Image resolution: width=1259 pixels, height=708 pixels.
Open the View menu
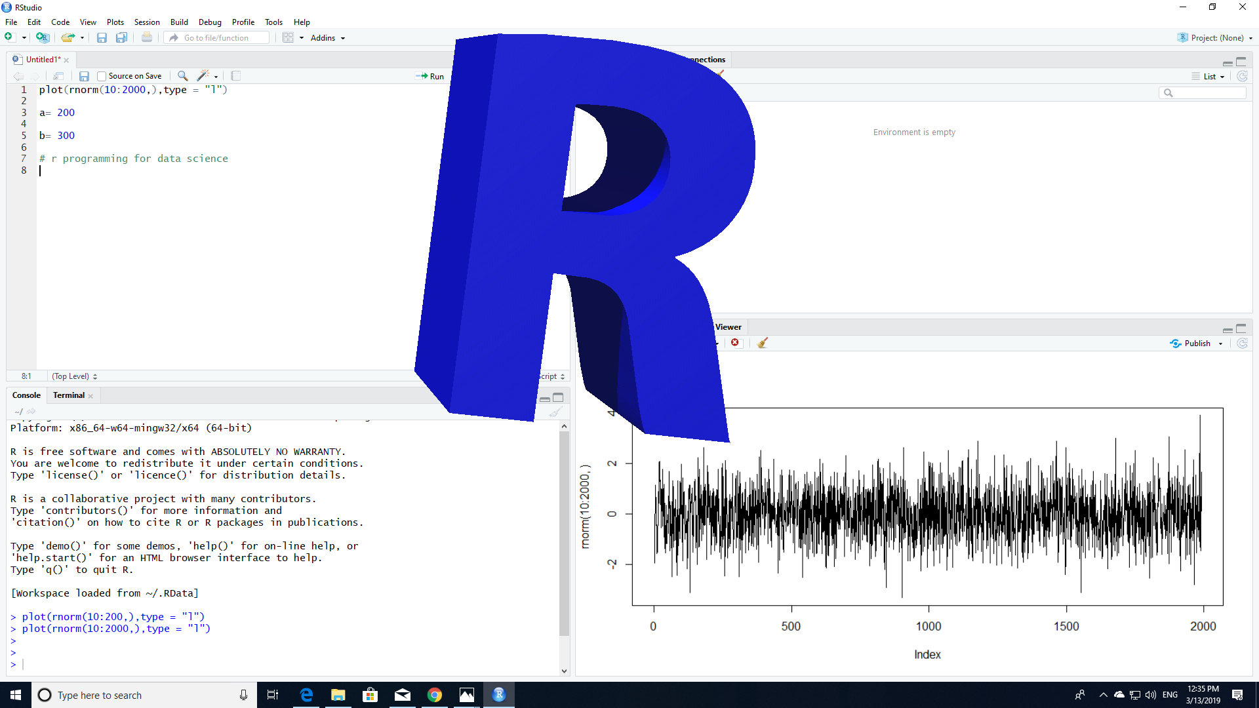(x=88, y=22)
